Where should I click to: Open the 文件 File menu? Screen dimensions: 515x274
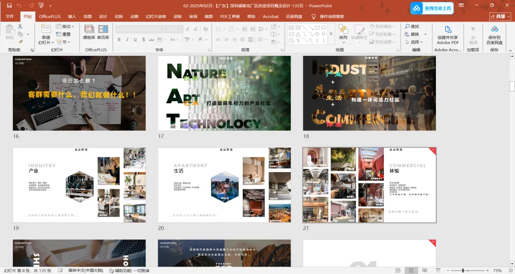tap(10, 16)
